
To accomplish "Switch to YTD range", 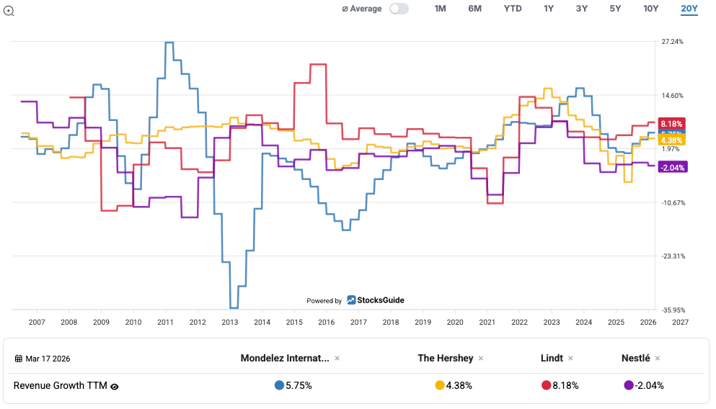I will tap(513, 9).
